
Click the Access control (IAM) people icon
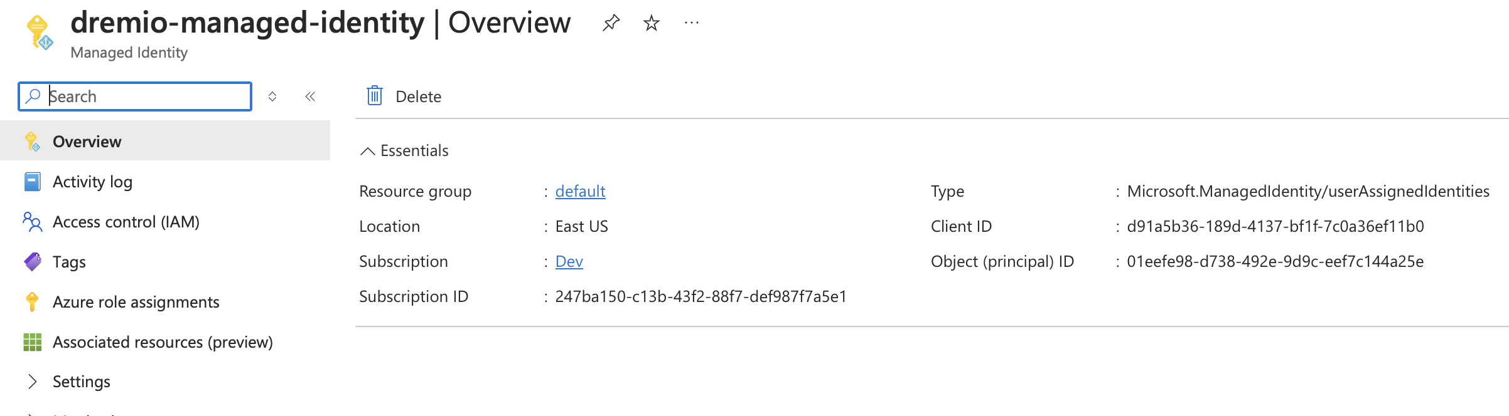tap(32, 222)
